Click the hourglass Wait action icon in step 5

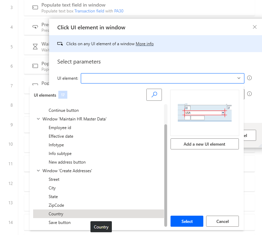pyautogui.click(x=35, y=47)
